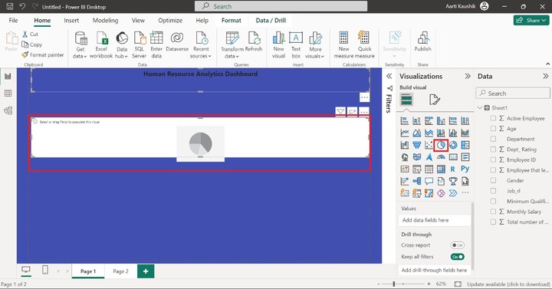This screenshot has width=552, height=289.
Task: Select the Stacked bar chart visual
Action: [405, 121]
